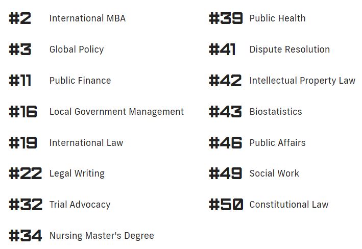Click the #2 rank number
Screen dimensions: 362x249
[20, 19]
